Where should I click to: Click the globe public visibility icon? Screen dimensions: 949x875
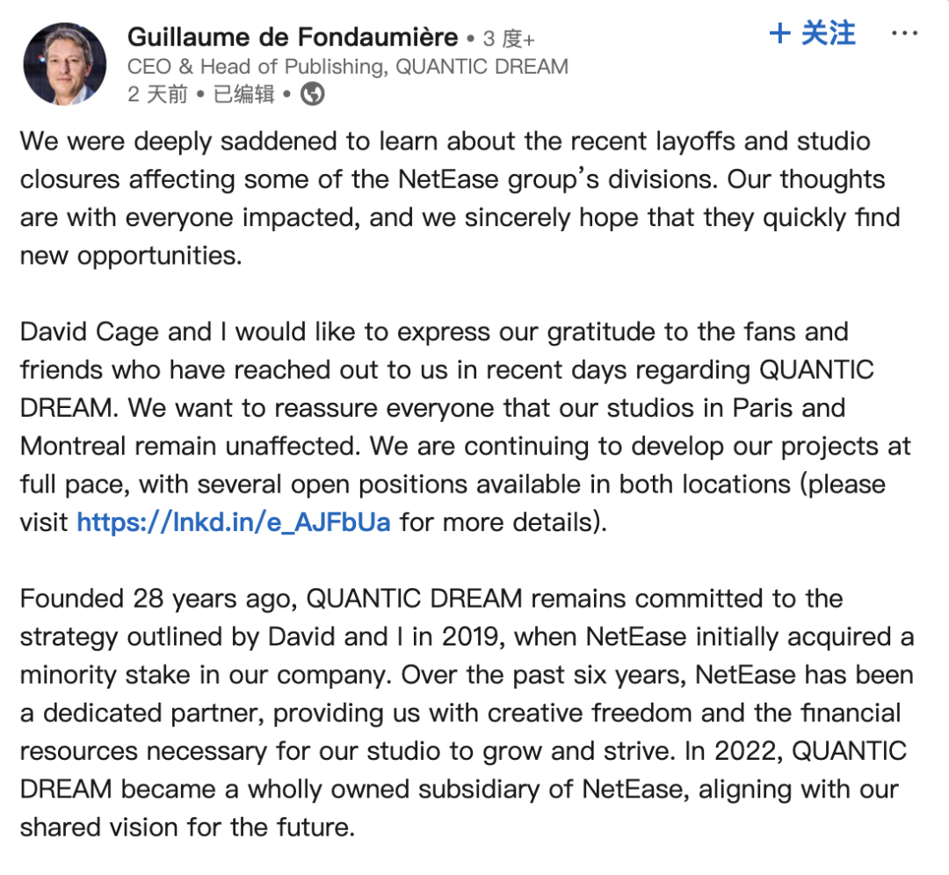click(x=312, y=94)
